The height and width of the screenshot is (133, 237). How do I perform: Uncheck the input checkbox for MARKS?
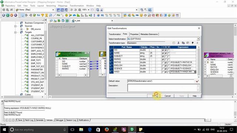pos(163,59)
